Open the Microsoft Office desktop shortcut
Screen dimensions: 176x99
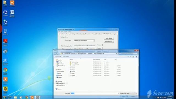(12, 13)
